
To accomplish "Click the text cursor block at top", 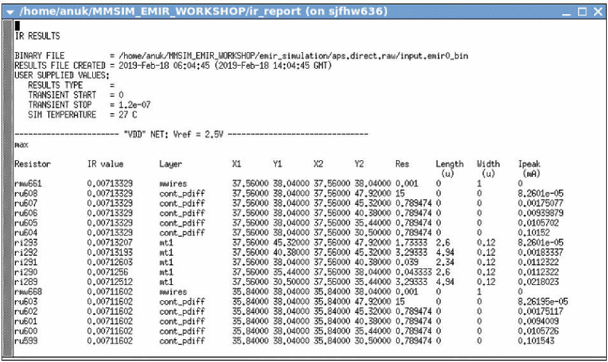I will point(17,26).
